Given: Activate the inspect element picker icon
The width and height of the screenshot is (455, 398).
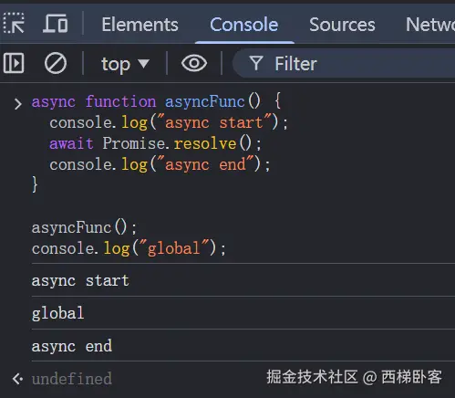Looking at the screenshot, I should pos(14,23).
